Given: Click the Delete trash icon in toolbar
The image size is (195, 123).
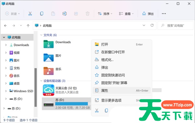Looking at the screenshot, I should point(87,14).
